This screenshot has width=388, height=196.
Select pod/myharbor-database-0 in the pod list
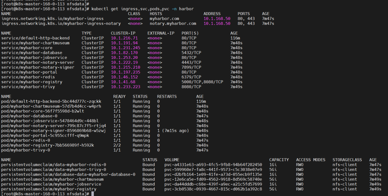coord(29,116)
